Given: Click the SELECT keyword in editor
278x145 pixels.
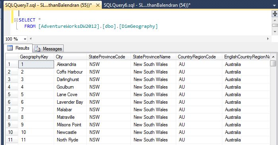Looking at the screenshot, I should pos(27,20).
